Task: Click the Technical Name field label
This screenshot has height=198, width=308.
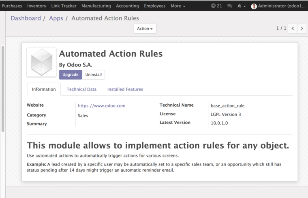Action: click(177, 105)
